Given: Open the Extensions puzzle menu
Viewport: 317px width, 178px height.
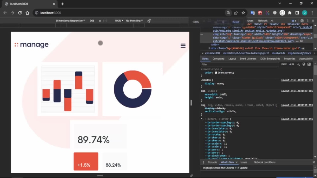Looking at the screenshot, I should point(290,13).
